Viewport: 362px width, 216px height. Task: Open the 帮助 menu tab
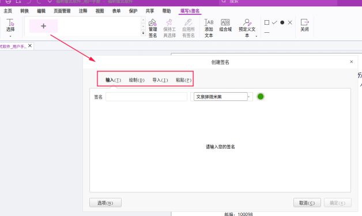pos(167,11)
